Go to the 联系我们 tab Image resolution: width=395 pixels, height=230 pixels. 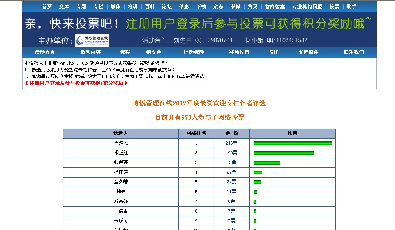click(354, 52)
